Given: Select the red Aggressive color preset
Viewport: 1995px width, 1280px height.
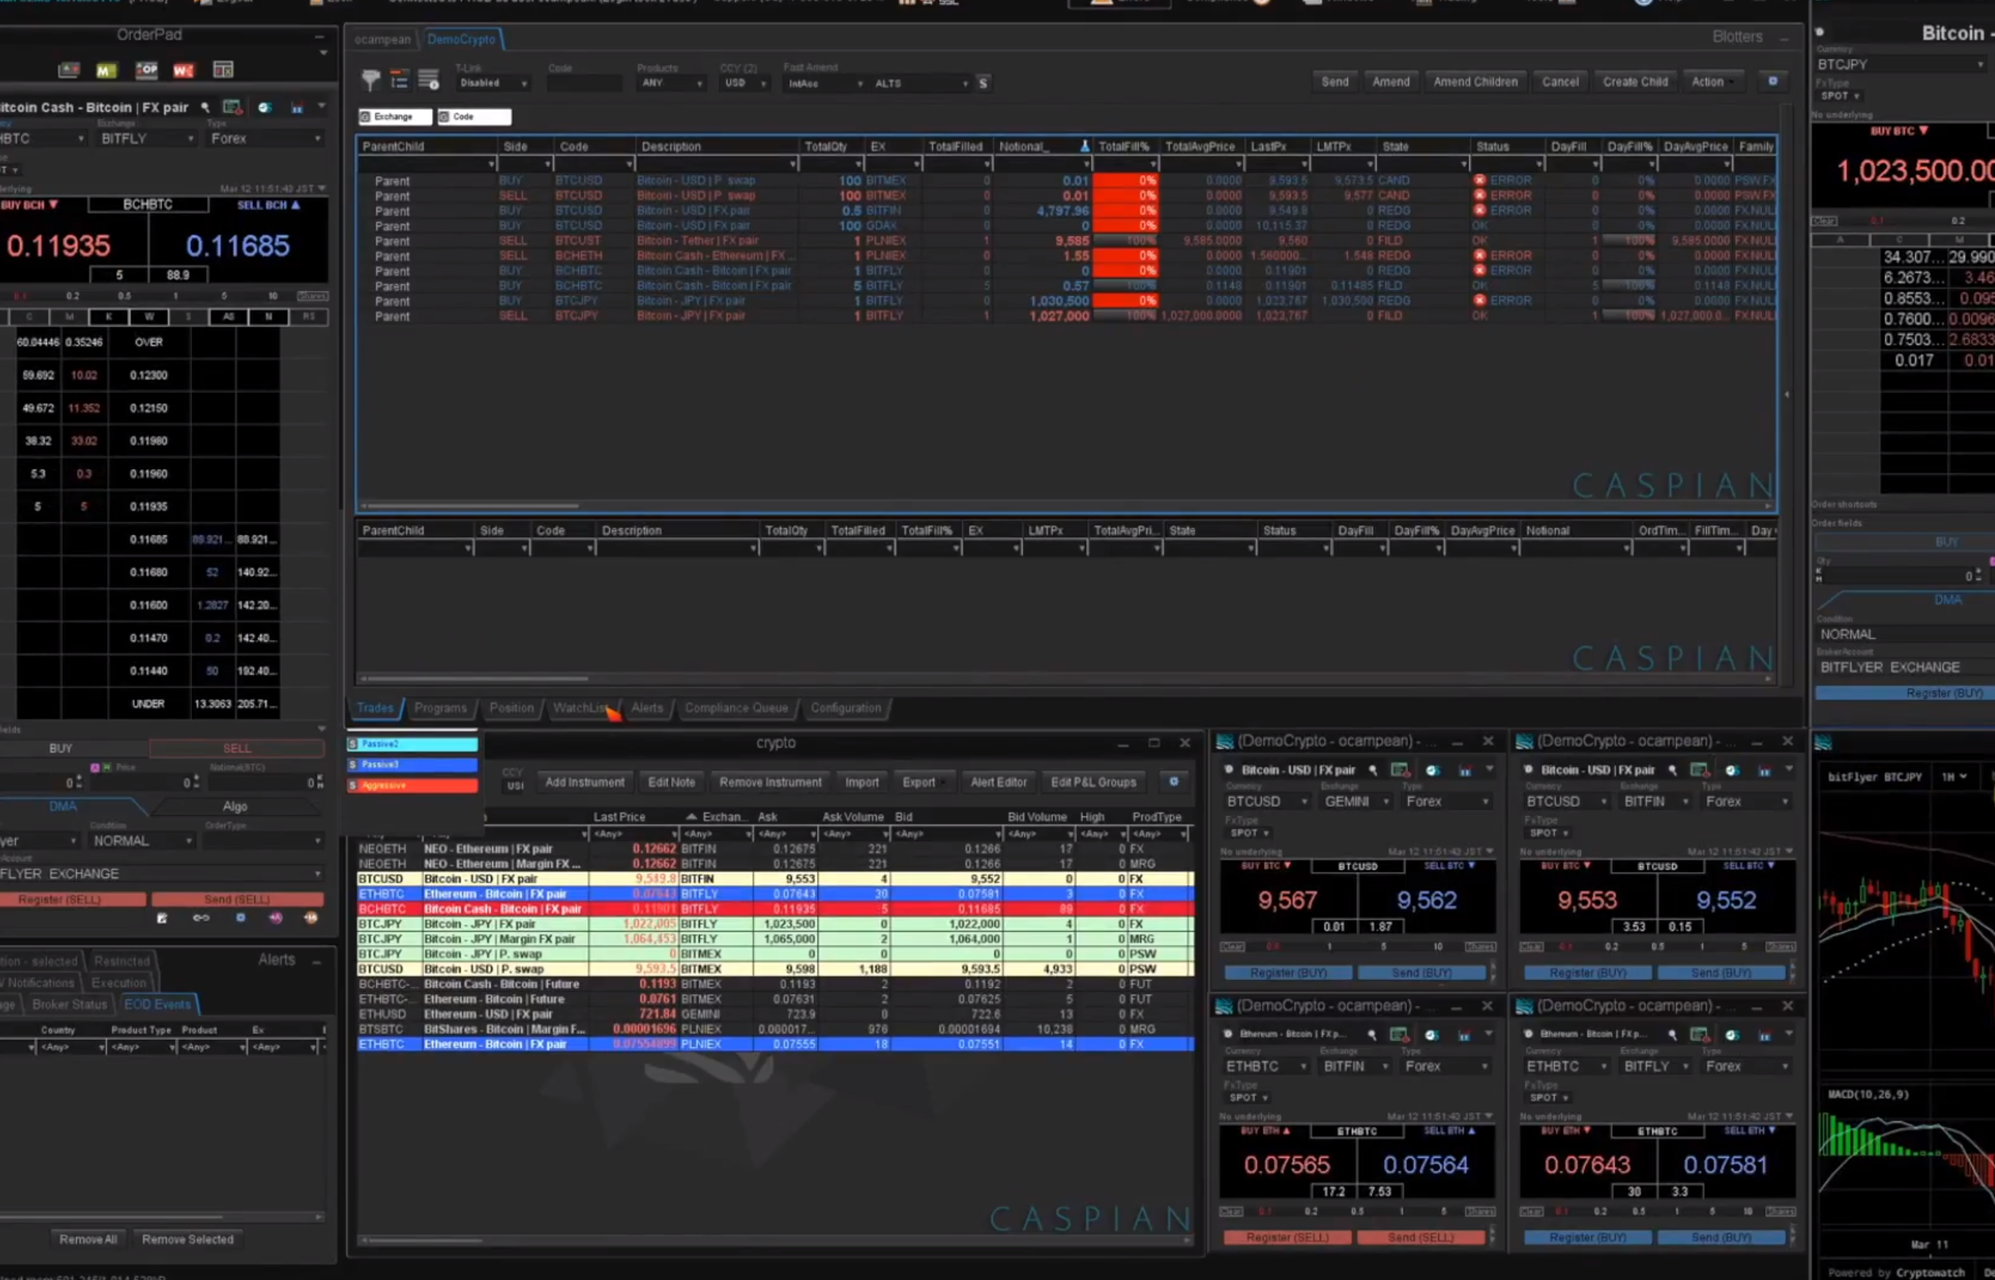Looking at the screenshot, I should pyautogui.click(x=413, y=786).
